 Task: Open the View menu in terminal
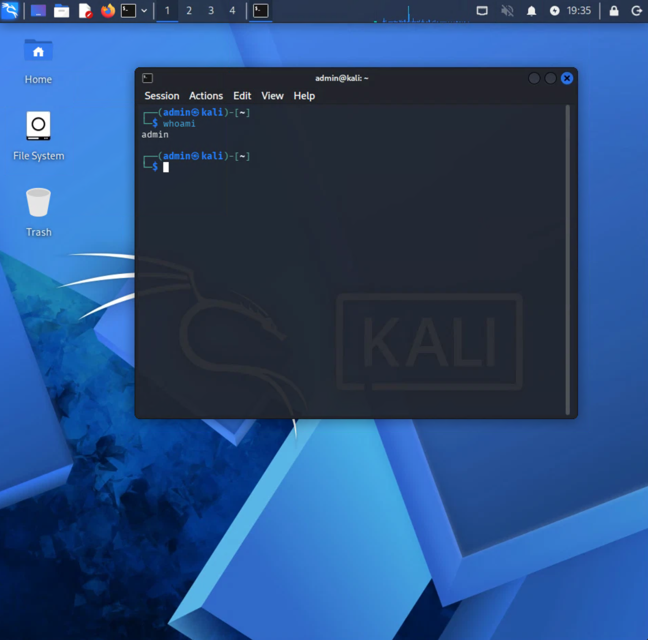(x=272, y=96)
